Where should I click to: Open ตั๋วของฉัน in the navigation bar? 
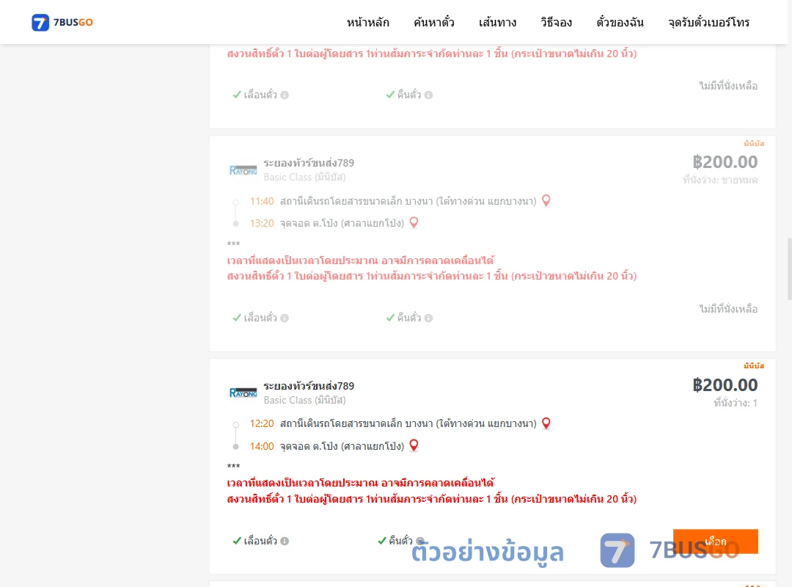coord(620,22)
